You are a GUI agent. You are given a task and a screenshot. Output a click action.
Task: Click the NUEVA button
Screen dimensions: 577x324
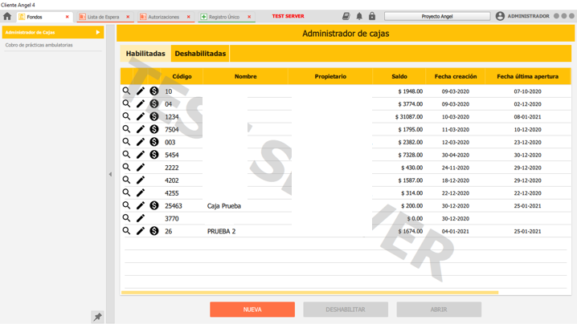tap(252, 310)
